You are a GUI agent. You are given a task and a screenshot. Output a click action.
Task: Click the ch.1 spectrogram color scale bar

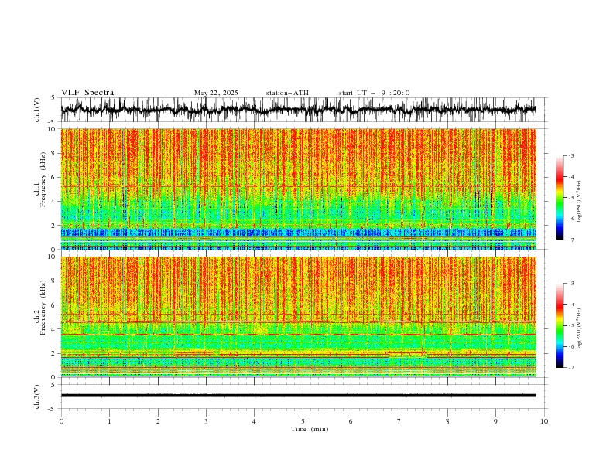[x=560, y=198]
